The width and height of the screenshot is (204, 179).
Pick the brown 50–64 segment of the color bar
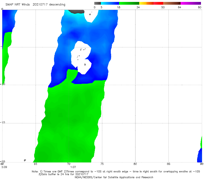pos(172,3)
